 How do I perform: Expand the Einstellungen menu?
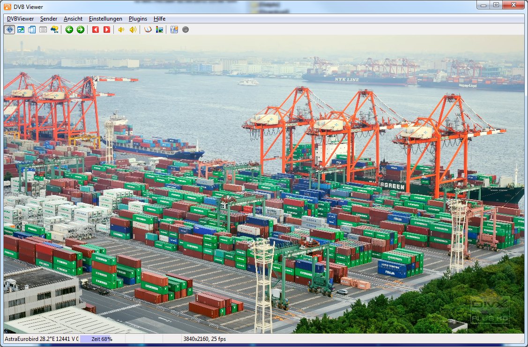click(105, 19)
